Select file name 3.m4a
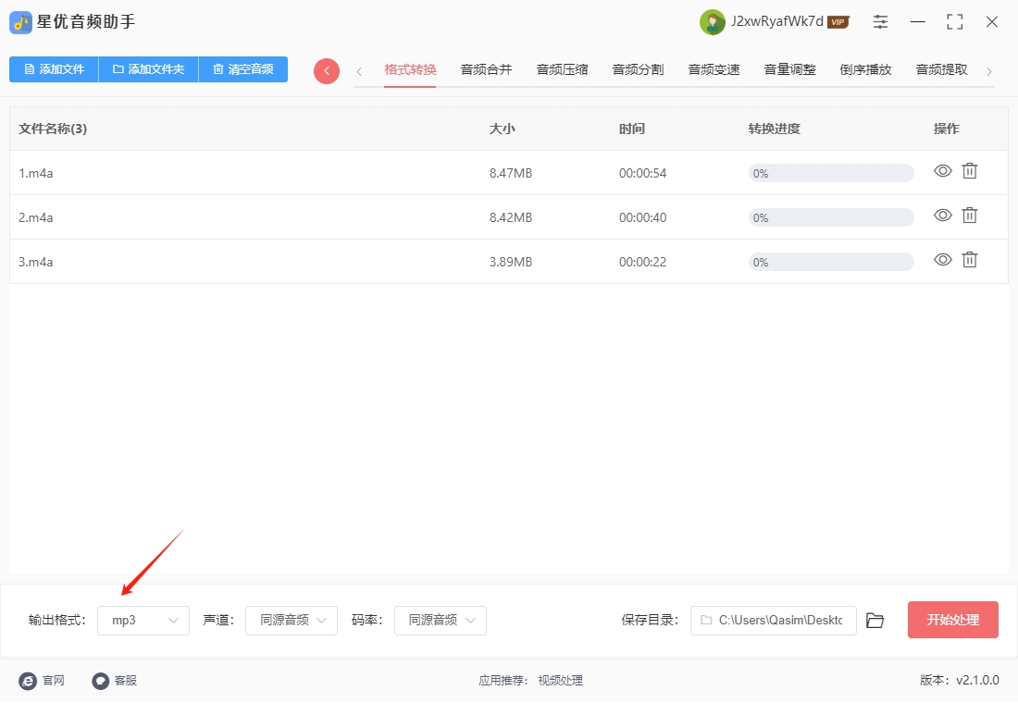Screen dimensions: 1018x703 pyautogui.click(x=36, y=263)
